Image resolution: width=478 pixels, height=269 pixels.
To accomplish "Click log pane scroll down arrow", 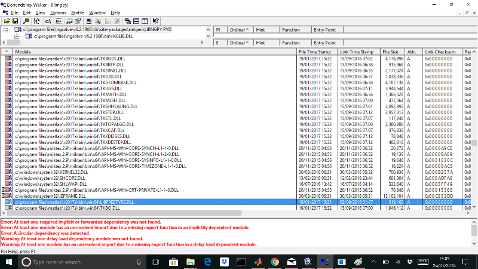I will pos(474,244).
